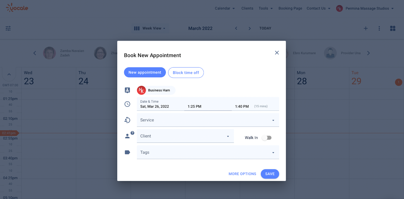Click Permina Massage Studios avatar icon
404x199 pixels.
tap(339, 8)
